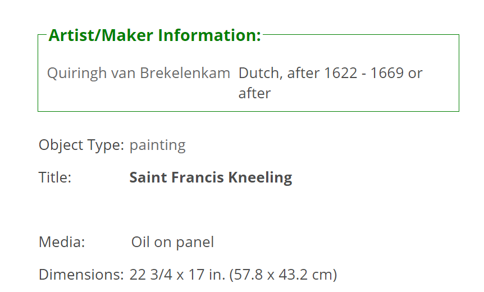The image size is (484, 292).
Task: Click the Title field label
Action: [55, 177]
